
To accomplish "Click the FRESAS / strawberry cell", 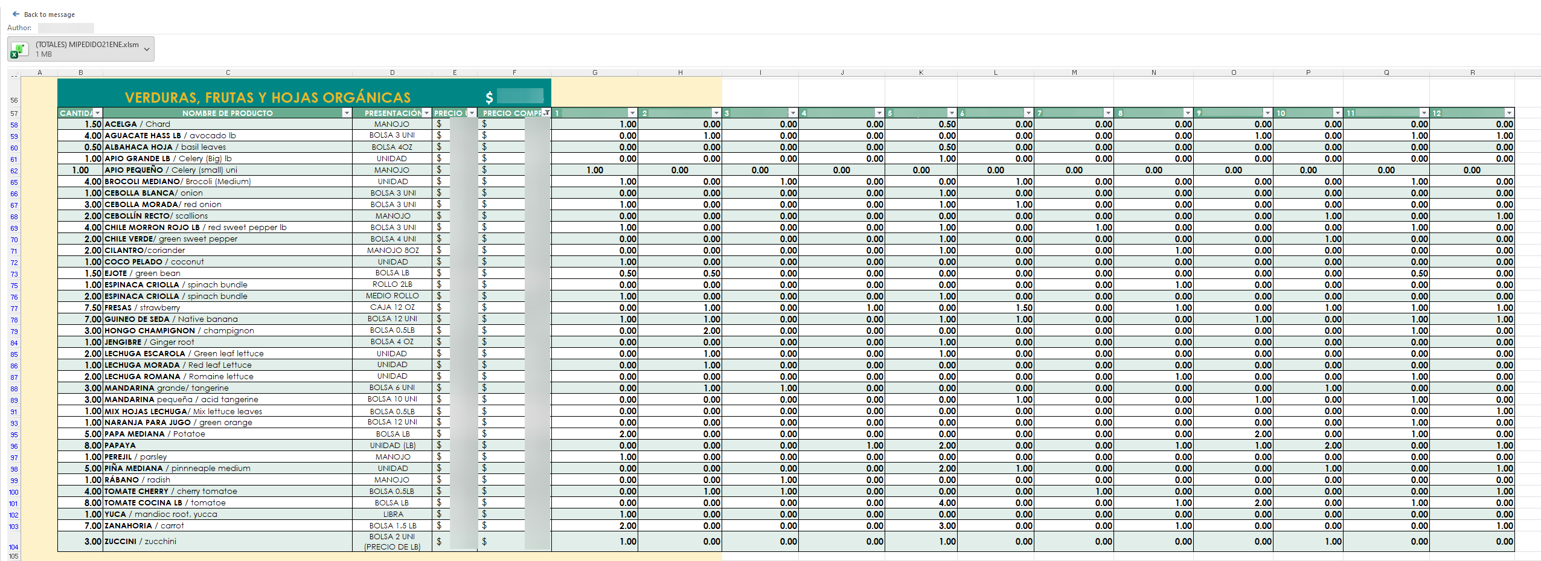I will click(x=228, y=308).
